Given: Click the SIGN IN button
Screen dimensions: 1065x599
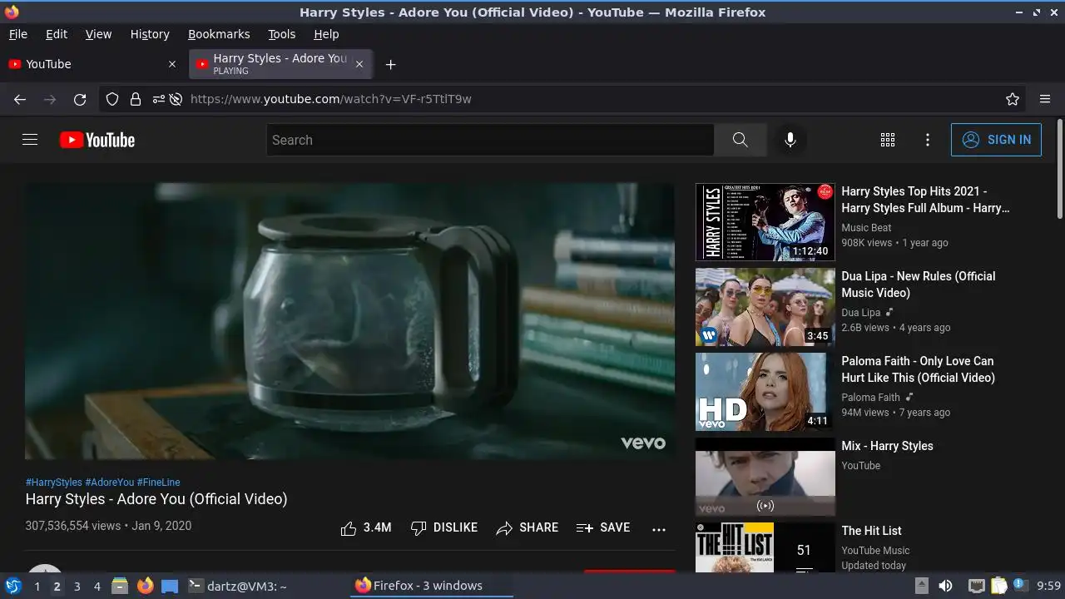Looking at the screenshot, I should tap(996, 140).
